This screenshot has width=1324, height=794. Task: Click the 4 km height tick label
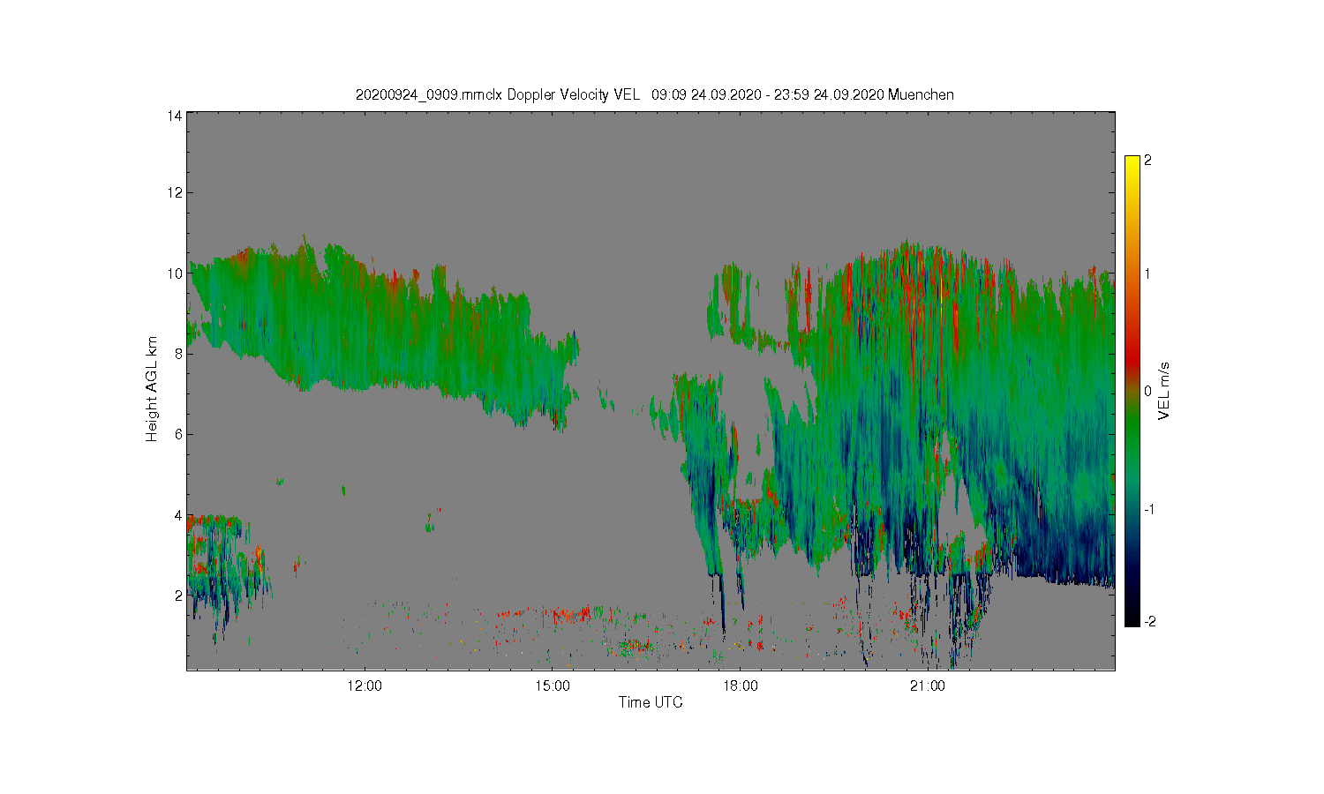(178, 515)
